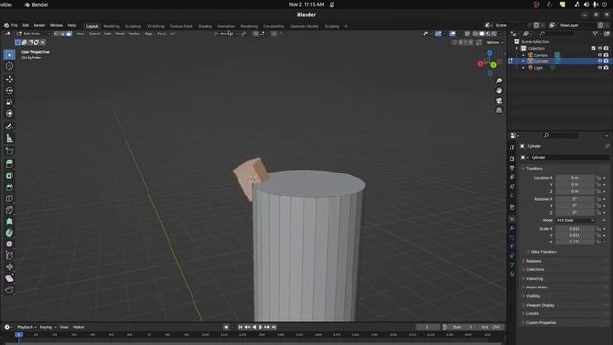Select the Cursor tool in the toolbar

[10, 66]
